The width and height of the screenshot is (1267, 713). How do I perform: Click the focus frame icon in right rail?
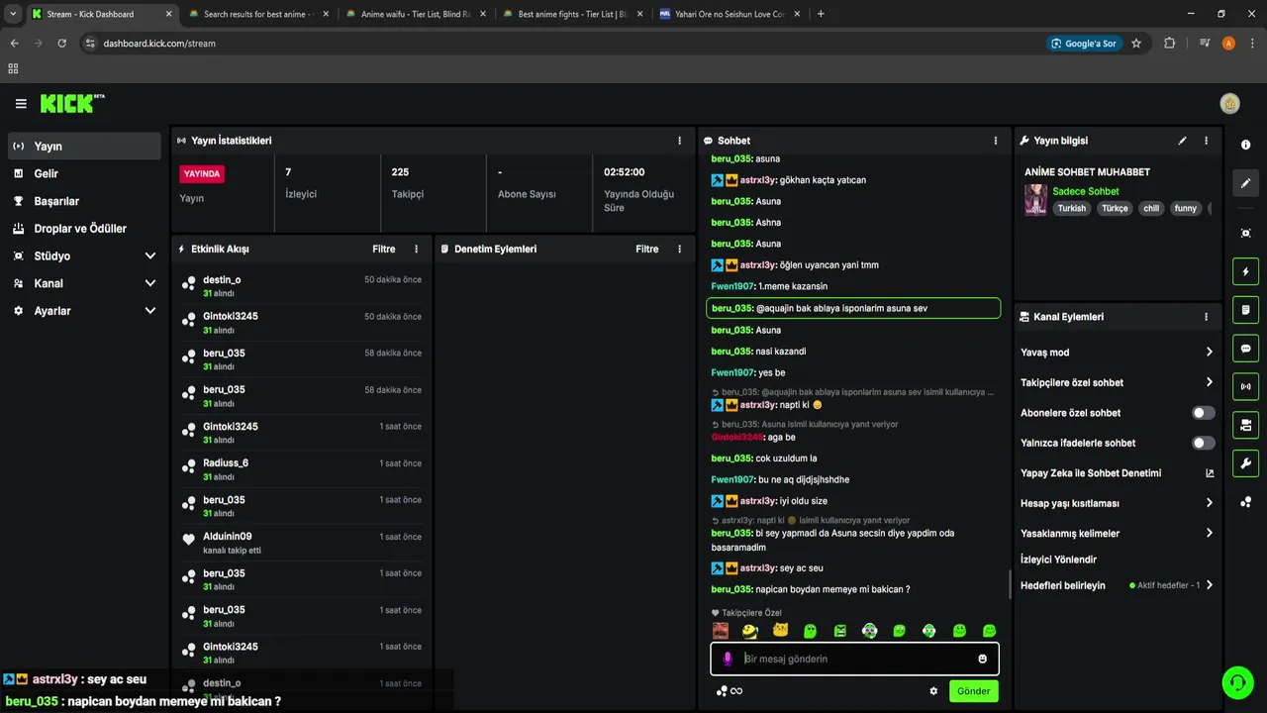pos(1245,233)
